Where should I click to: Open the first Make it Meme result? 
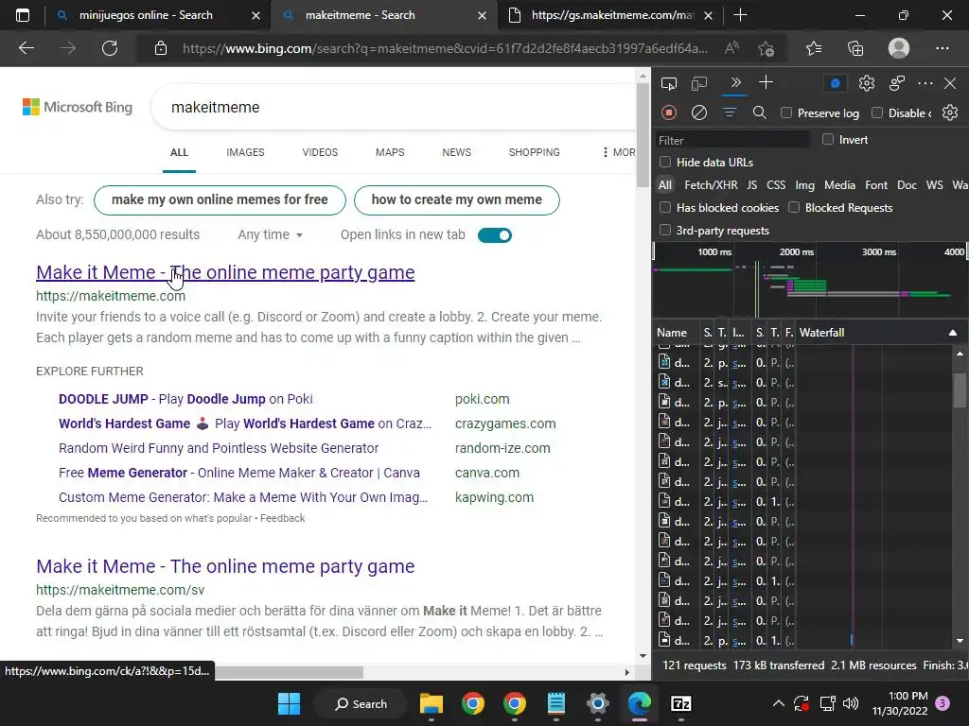(x=225, y=272)
